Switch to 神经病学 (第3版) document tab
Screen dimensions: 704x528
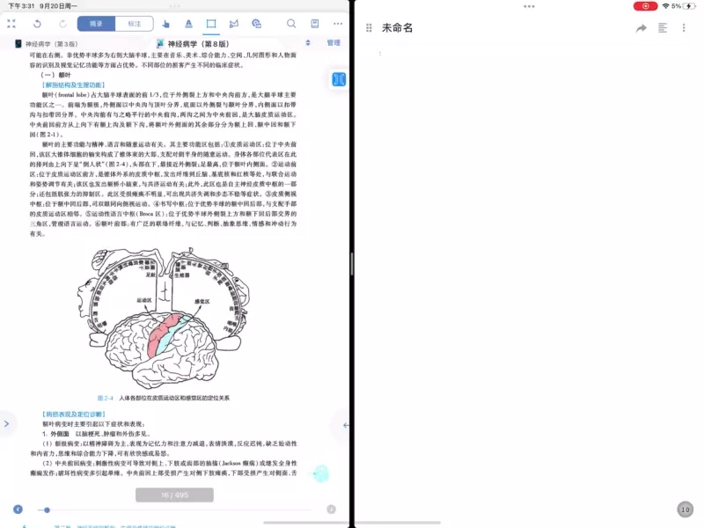[x=47, y=44]
